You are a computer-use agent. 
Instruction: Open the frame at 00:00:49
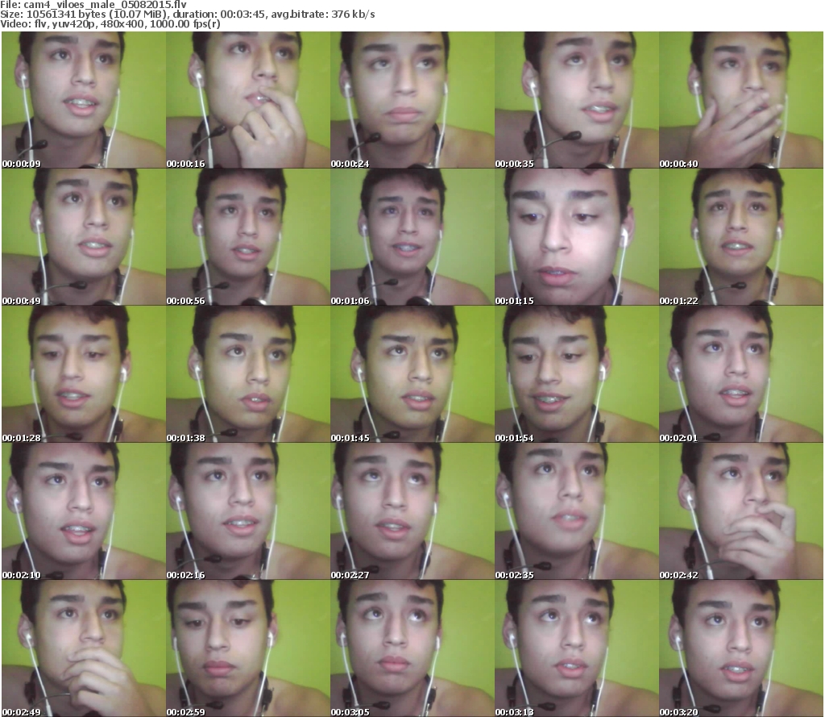pyautogui.click(x=84, y=237)
